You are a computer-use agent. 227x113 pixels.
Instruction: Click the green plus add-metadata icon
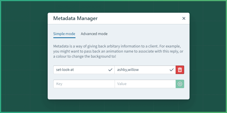180,84
